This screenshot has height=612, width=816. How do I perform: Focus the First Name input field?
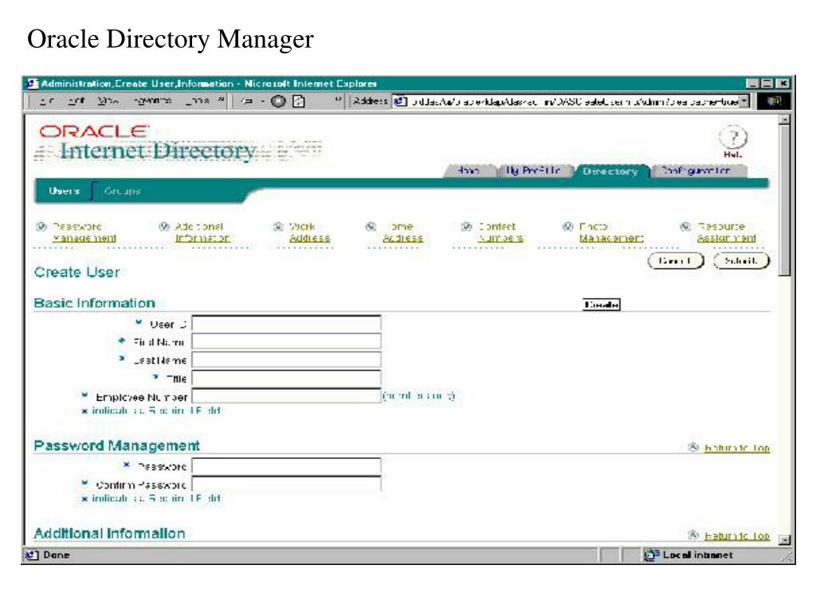[286, 341]
